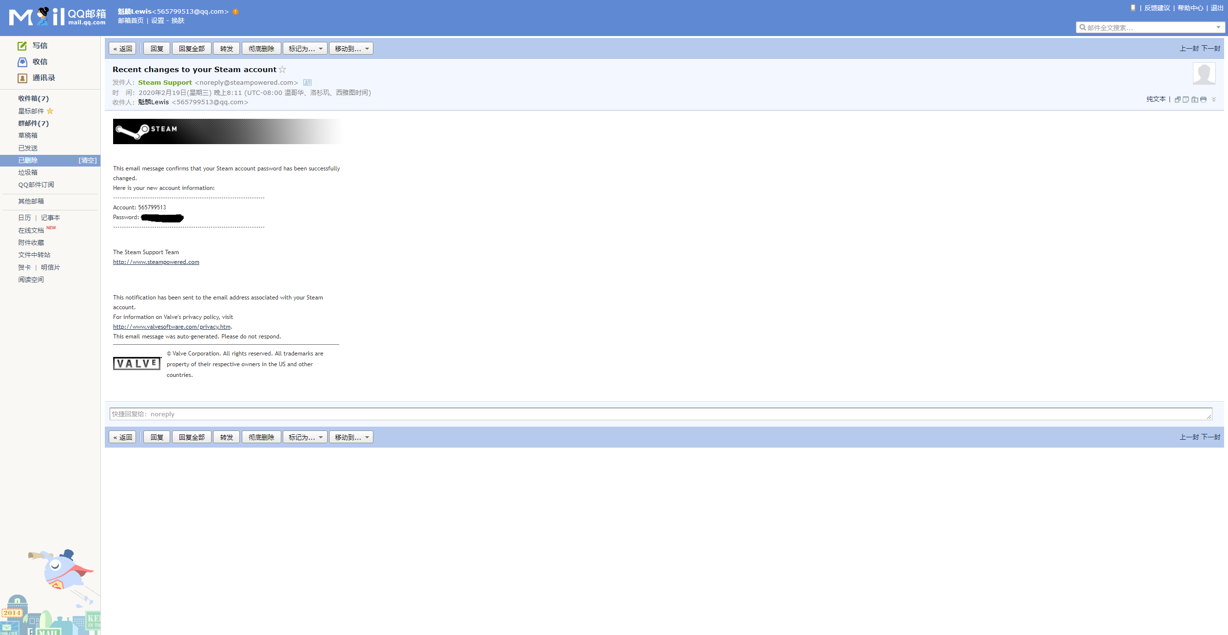Viewport: 1228px width, 635px height.
Task: Open the search options dropdown arrow
Action: 1218,27
